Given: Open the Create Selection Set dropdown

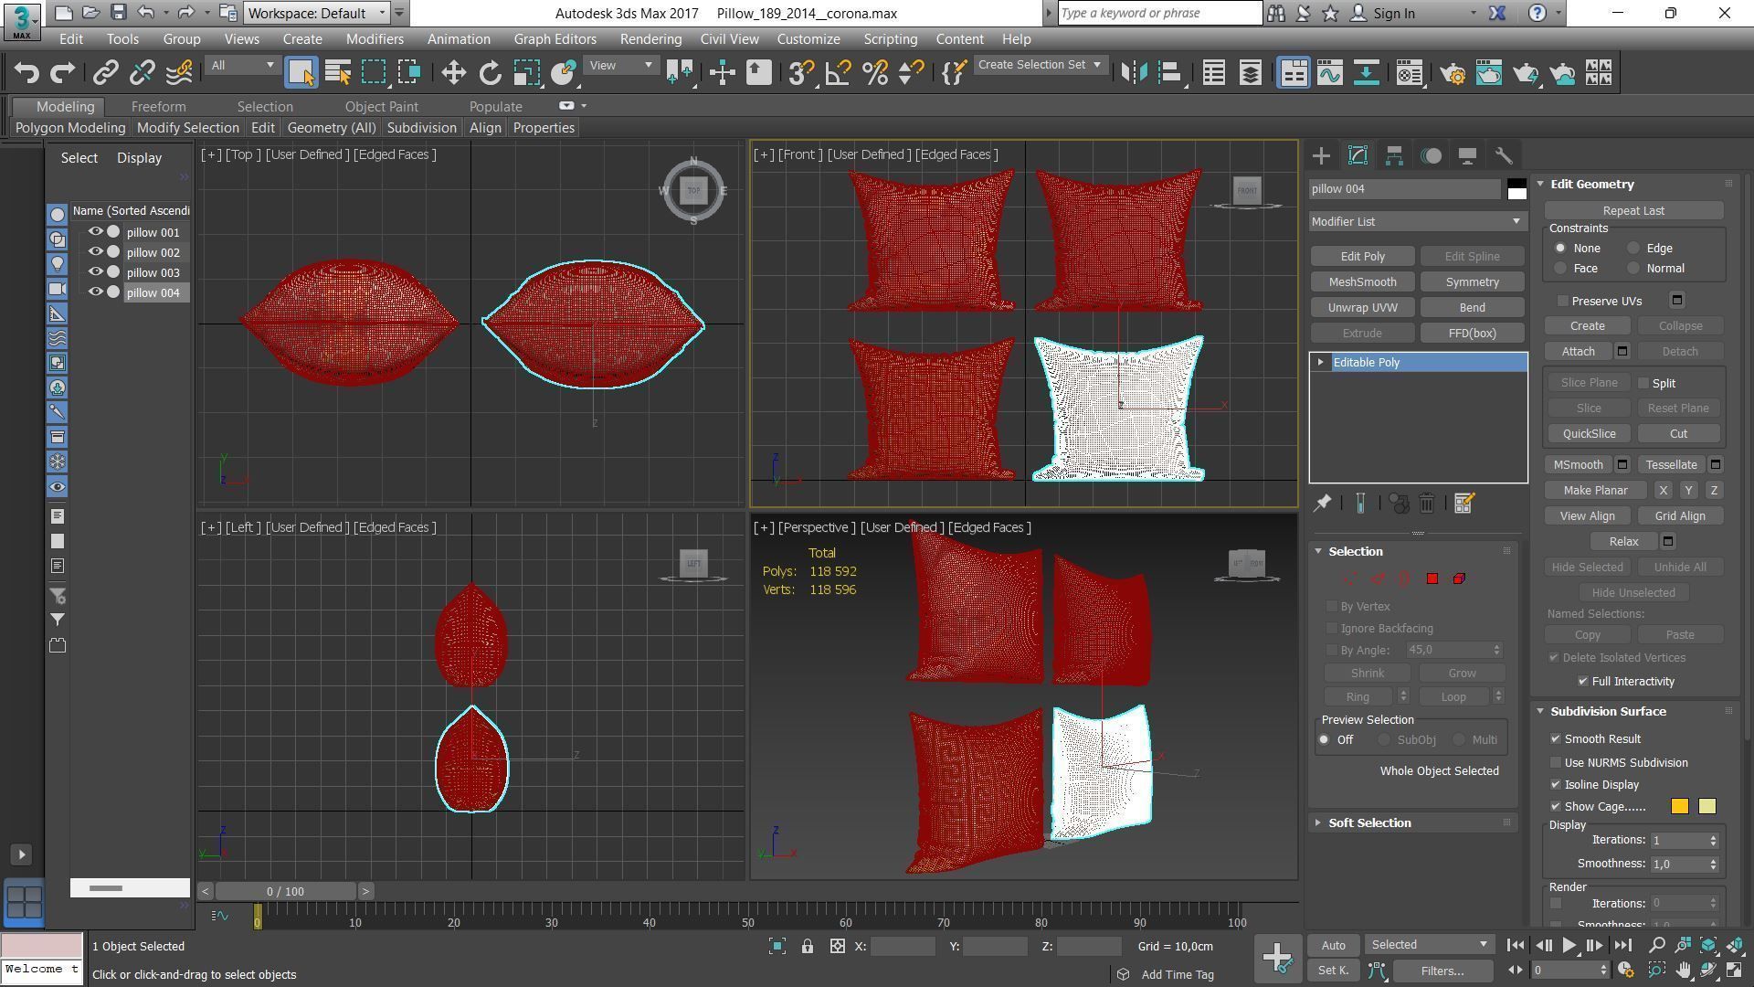Looking at the screenshot, I should pyautogui.click(x=1040, y=65).
